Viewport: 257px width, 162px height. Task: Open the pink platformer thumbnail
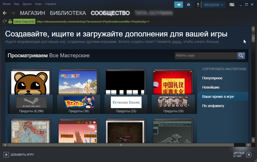coord(78,132)
